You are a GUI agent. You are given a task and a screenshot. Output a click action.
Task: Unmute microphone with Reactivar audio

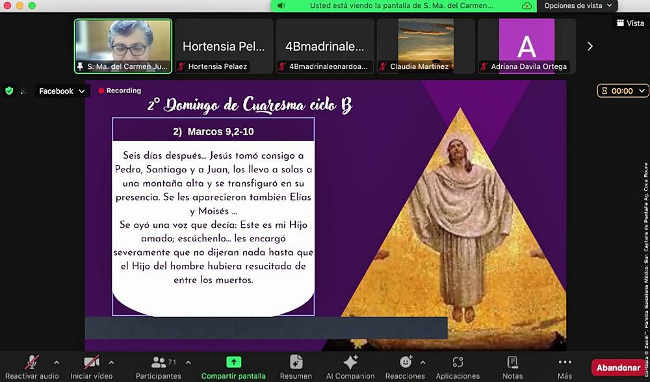point(32,368)
